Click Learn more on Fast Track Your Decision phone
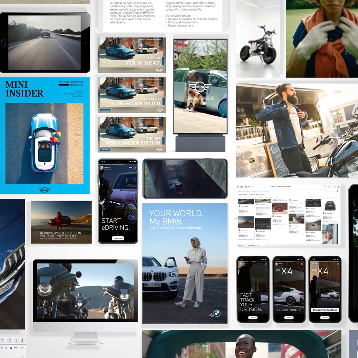Screen dimensions: 358x358 coord(253,318)
